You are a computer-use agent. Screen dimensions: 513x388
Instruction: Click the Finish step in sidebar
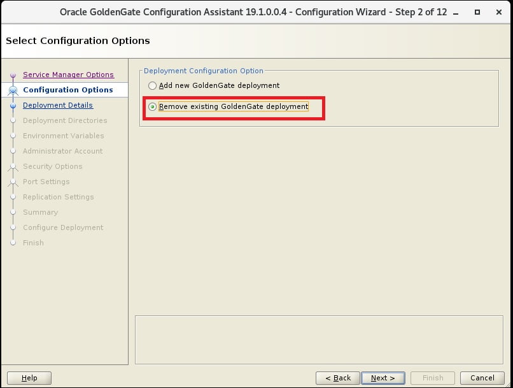[33, 243]
